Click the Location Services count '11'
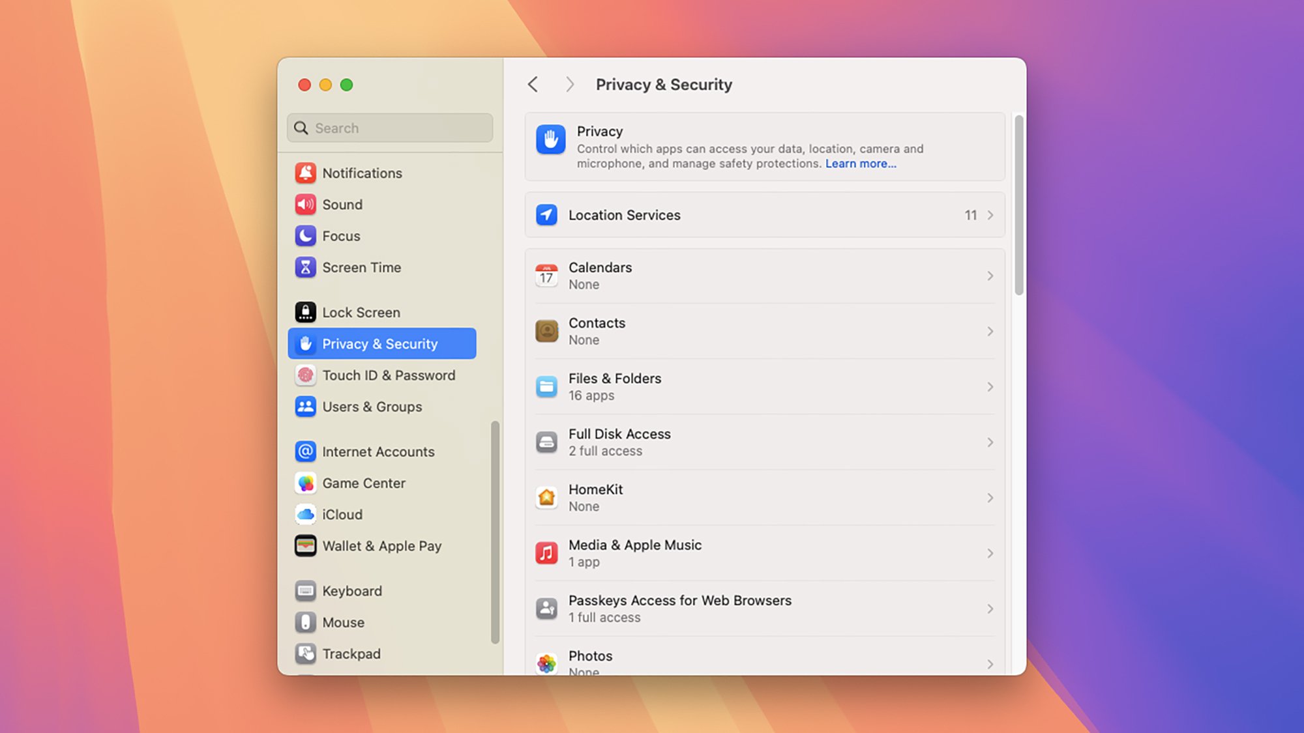Screen dimensions: 1304x733 [971, 215]
